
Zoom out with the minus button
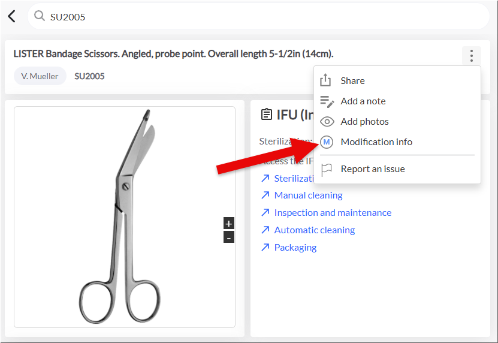[229, 237]
